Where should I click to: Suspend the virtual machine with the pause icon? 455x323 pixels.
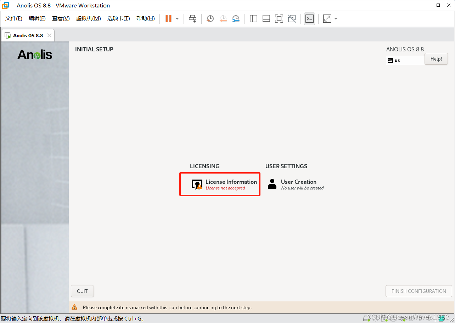(x=168, y=18)
